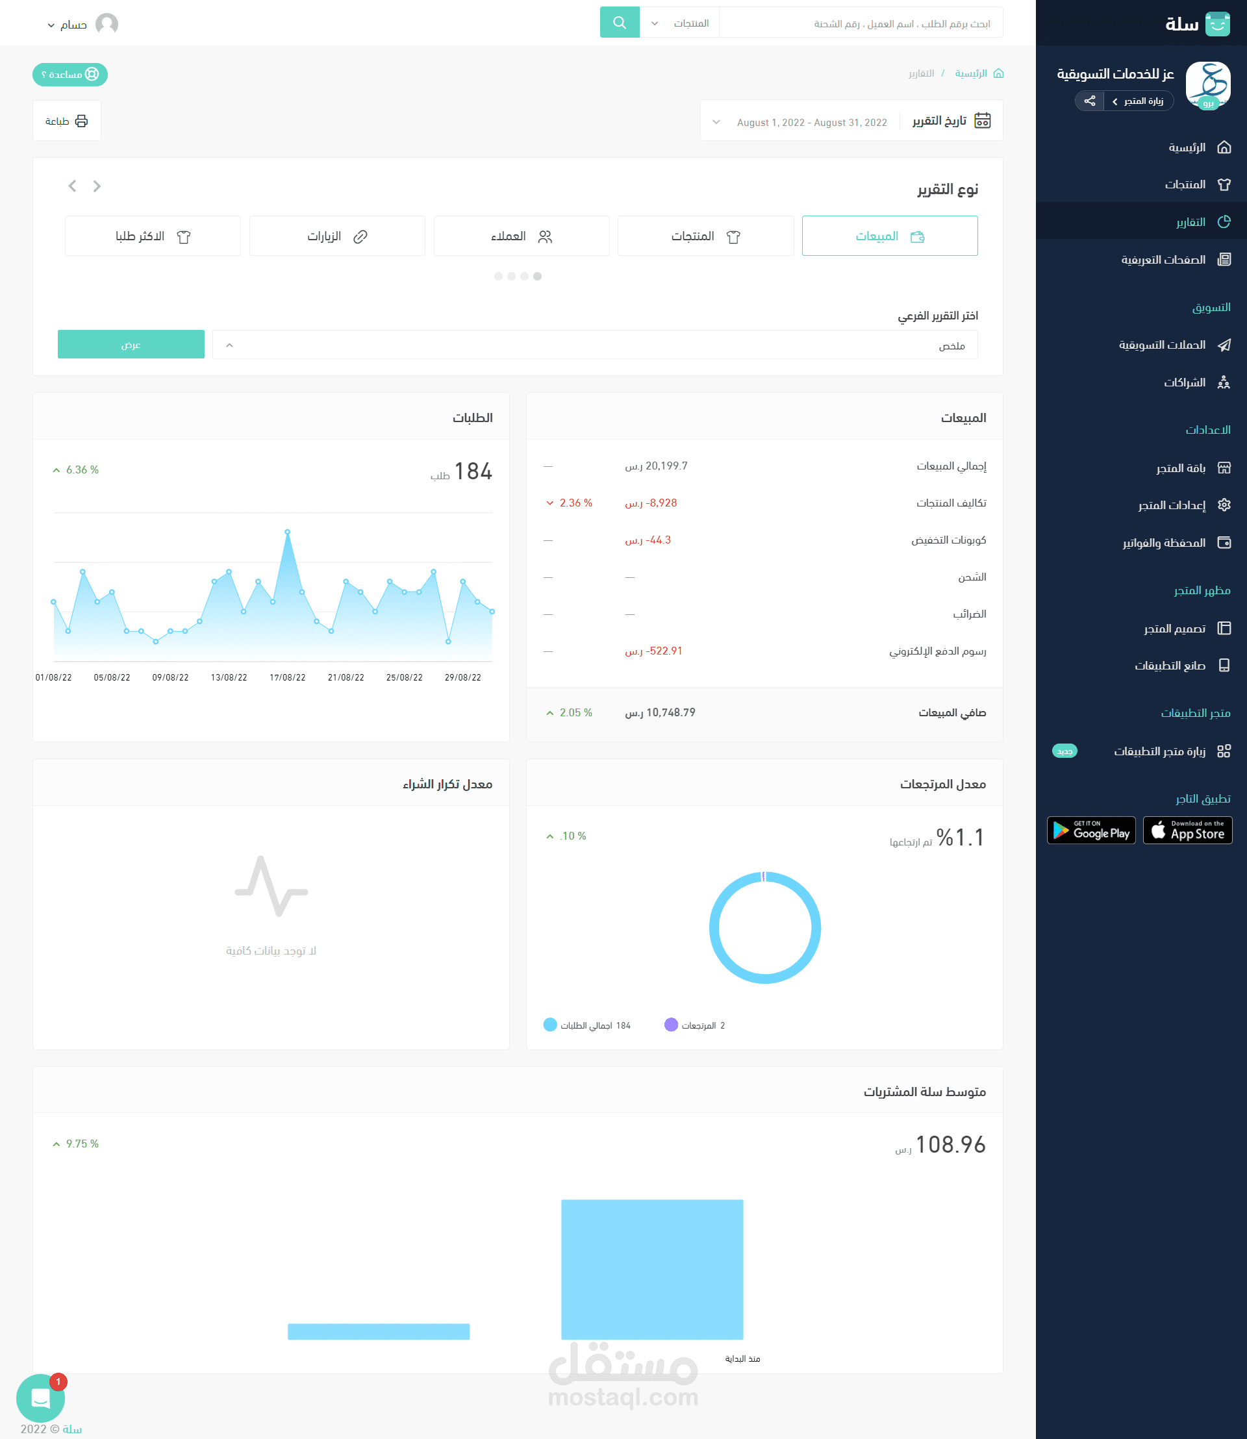The image size is (1247, 1439).
Task: Click the user avatar icon
Action: [107, 23]
